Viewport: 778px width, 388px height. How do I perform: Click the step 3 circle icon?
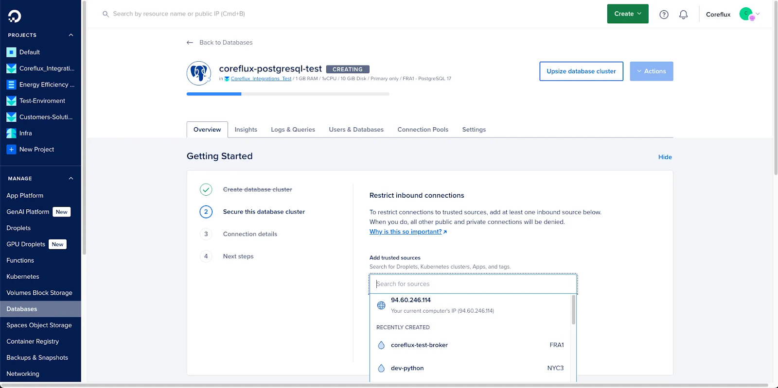pos(206,234)
